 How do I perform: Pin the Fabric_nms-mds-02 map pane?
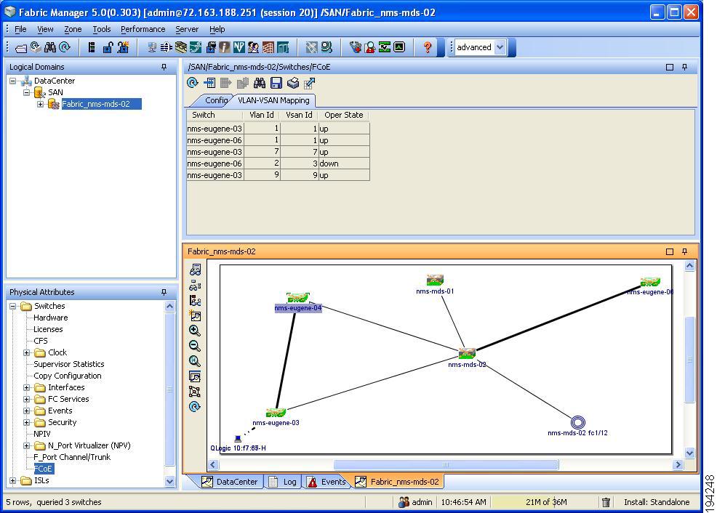pyautogui.click(x=684, y=251)
